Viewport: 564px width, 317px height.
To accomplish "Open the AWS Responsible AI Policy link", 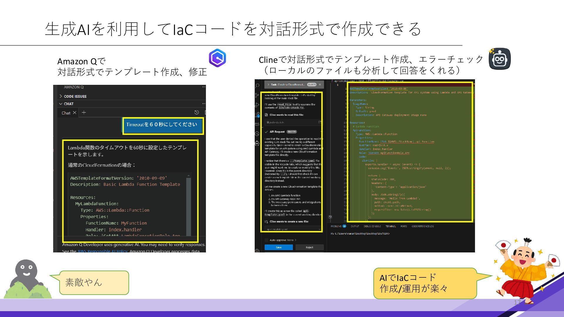I will 102,251.
